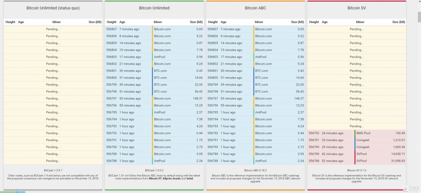Click the Bitcoin ABC panel title
The image size is (421, 193).
pos(256,8)
